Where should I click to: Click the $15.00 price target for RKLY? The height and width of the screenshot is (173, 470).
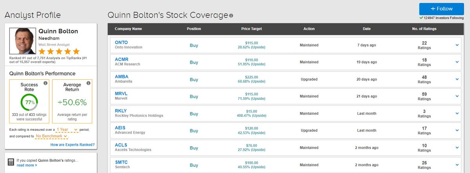[x=251, y=111]
